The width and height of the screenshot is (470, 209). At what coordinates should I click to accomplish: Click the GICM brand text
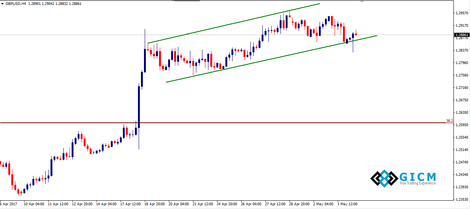pos(418,177)
